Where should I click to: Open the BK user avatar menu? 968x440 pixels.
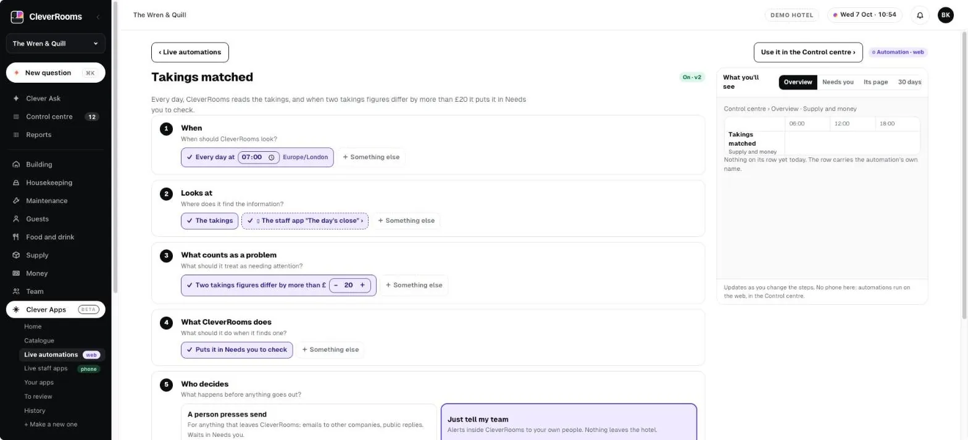pyautogui.click(x=945, y=15)
